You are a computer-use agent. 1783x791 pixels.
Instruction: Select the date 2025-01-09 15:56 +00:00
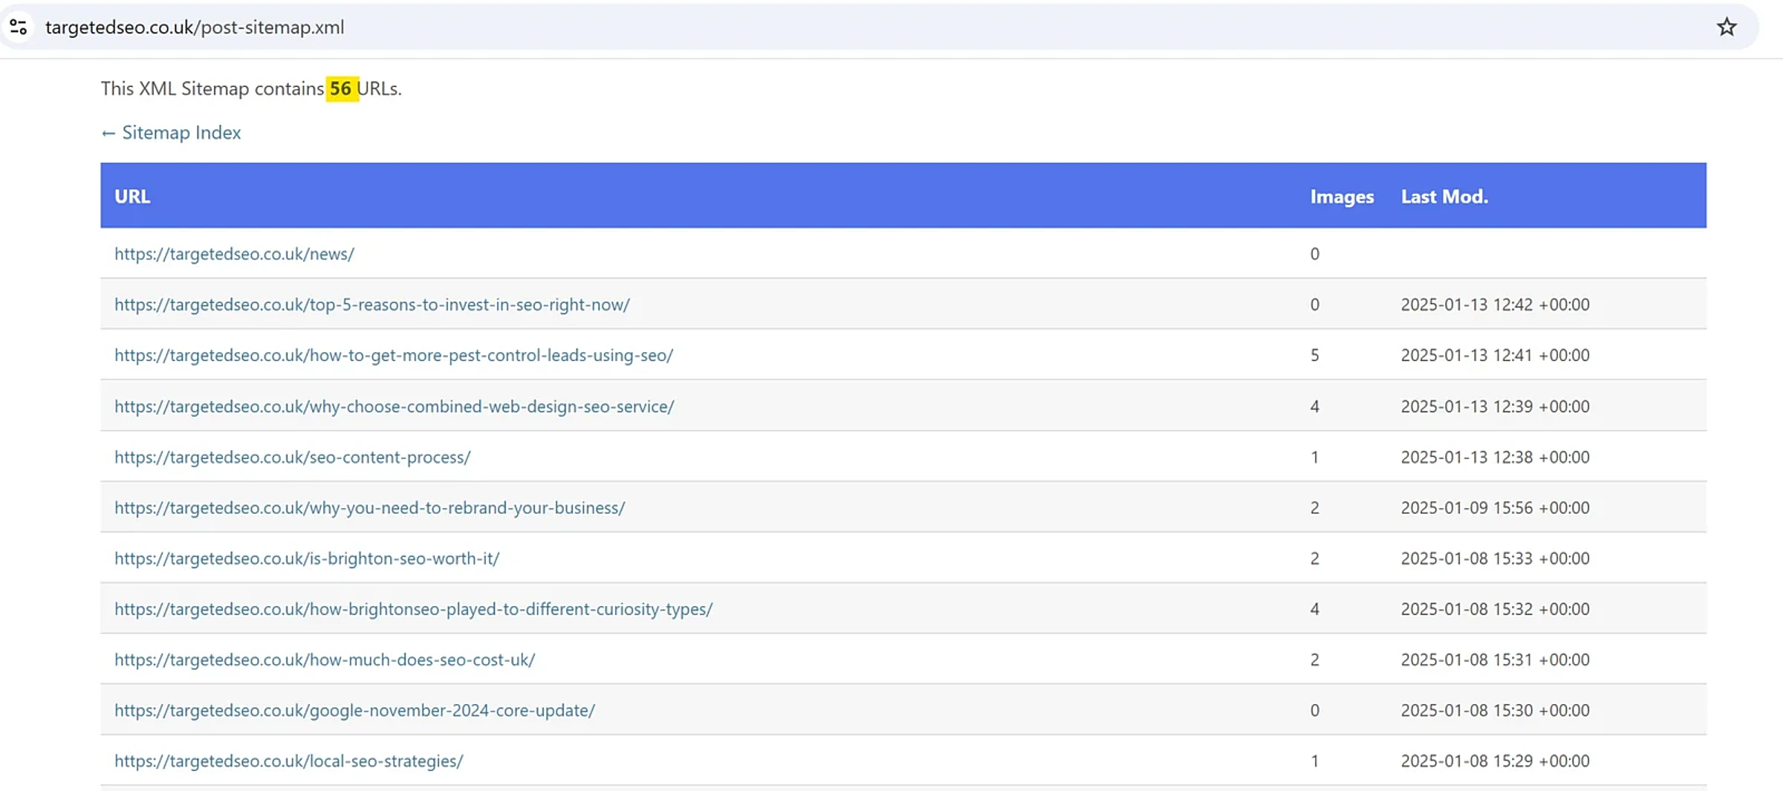(x=1495, y=507)
